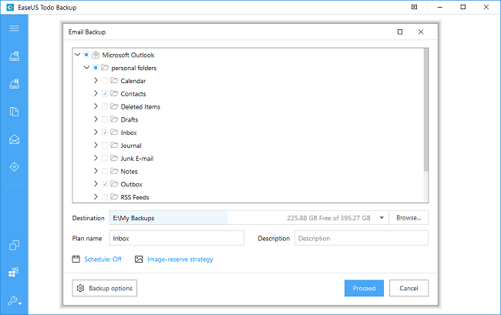The width and height of the screenshot is (501, 315).
Task: Expand the Inbox folder
Action: click(95, 132)
